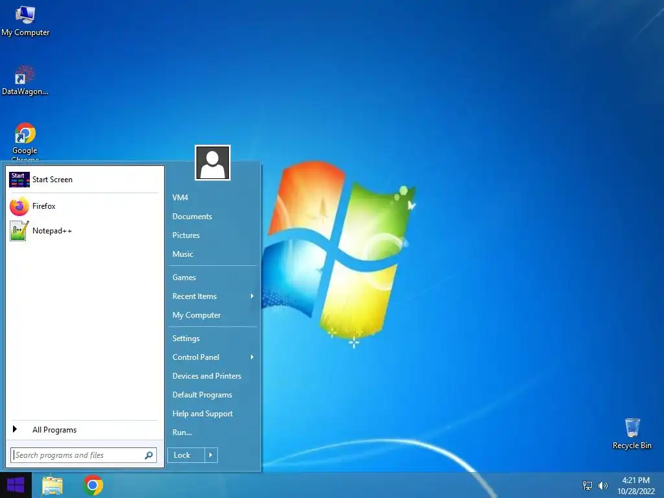Click the Windows Start button
This screenshot has width=664, height=498.
(x=16, y=485)
